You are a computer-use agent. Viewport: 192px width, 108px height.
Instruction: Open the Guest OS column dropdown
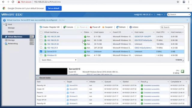pos(132,32)
